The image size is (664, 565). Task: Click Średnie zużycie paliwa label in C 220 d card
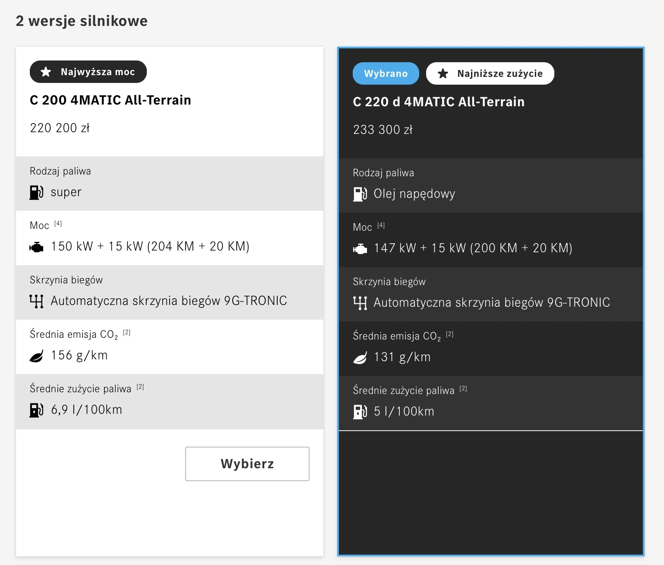(x=403, y=391)
